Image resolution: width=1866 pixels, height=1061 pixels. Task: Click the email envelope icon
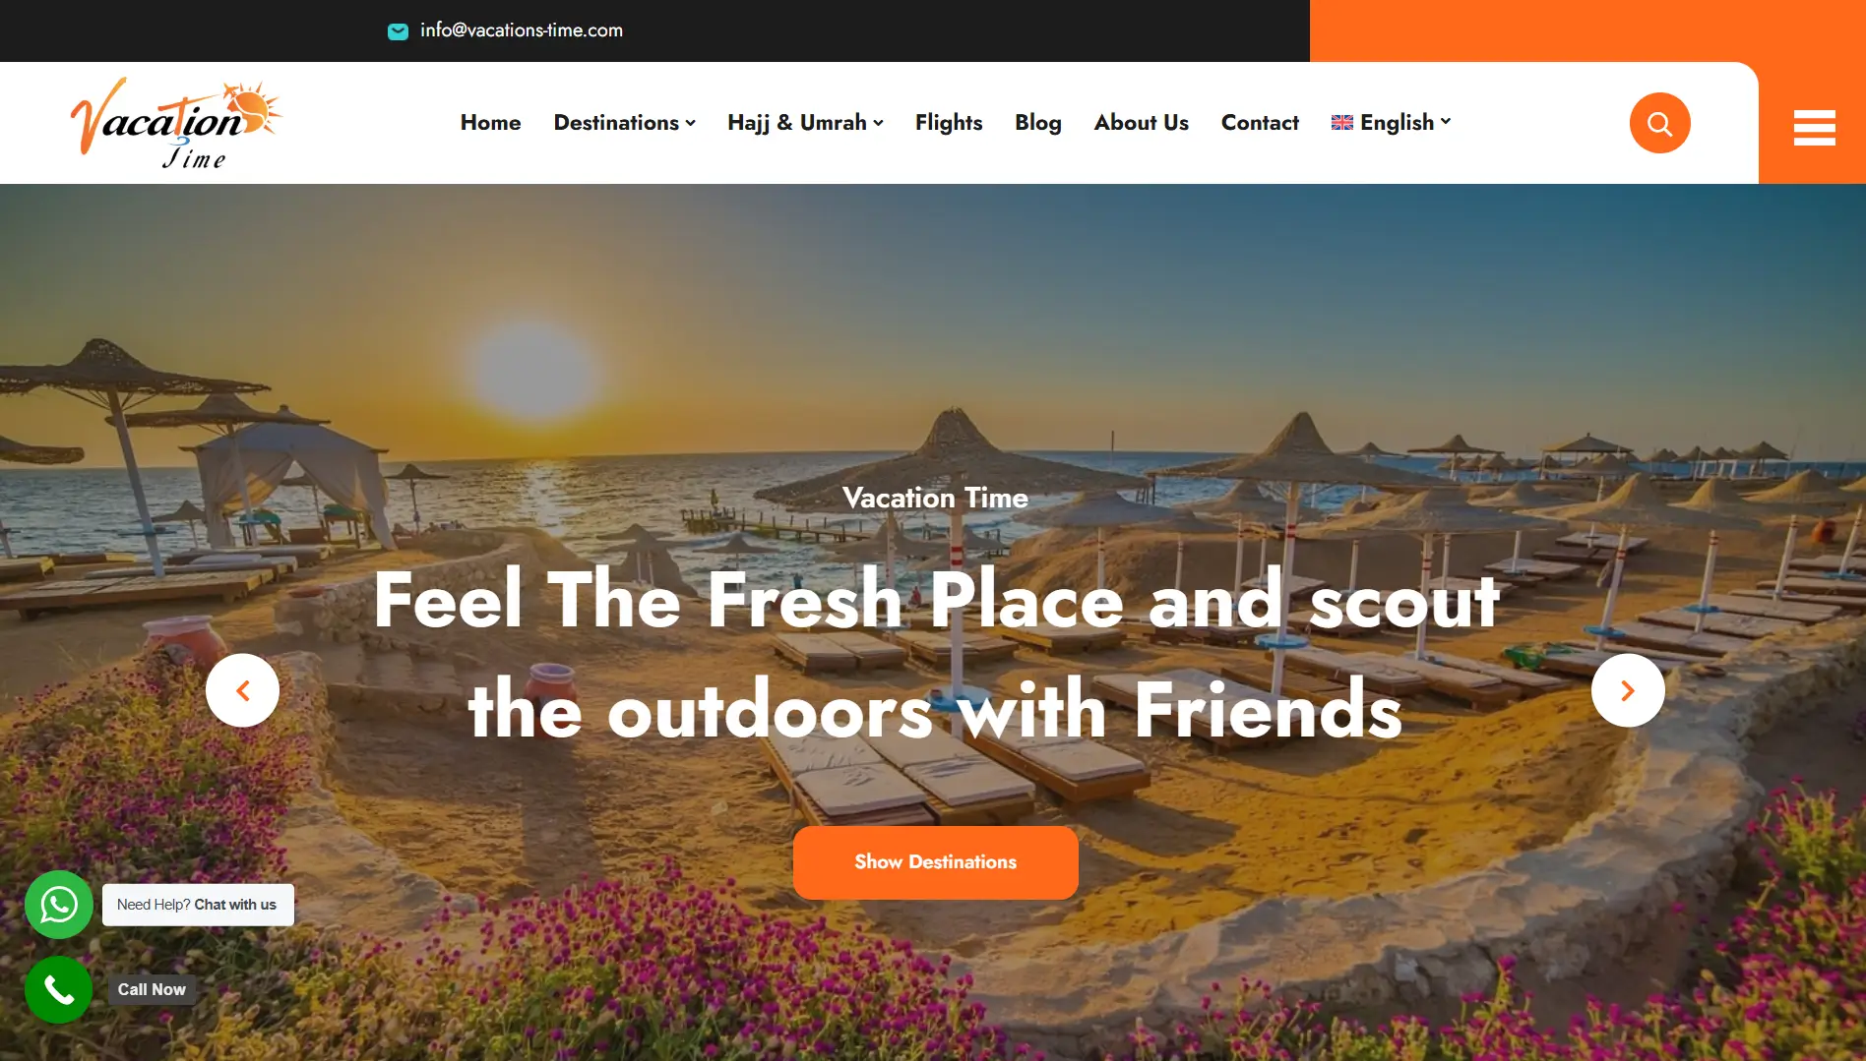click(x=398, y=31)
